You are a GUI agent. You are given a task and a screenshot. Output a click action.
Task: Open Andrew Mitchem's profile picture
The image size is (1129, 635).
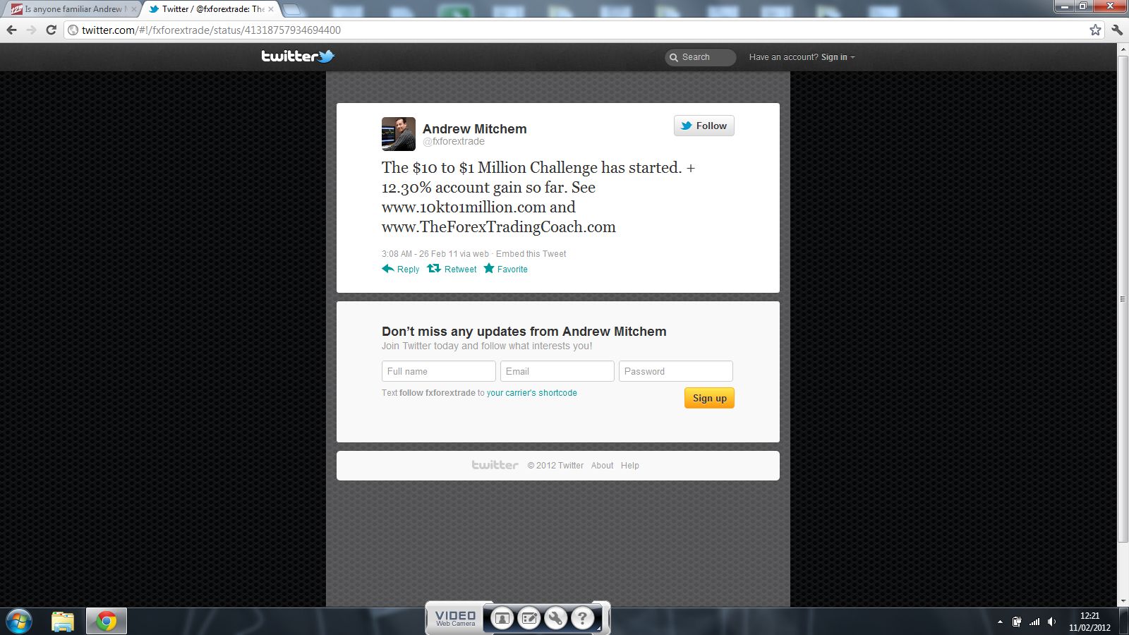399,134
